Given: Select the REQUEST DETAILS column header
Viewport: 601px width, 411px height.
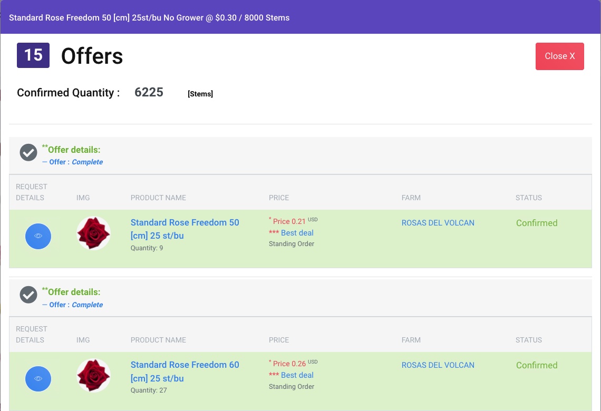Looking at the screenshot, I should click(32, 192).
